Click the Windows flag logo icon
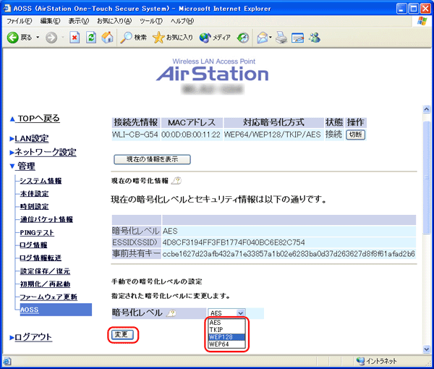This screenshot has height=369, width=434. 422,21
